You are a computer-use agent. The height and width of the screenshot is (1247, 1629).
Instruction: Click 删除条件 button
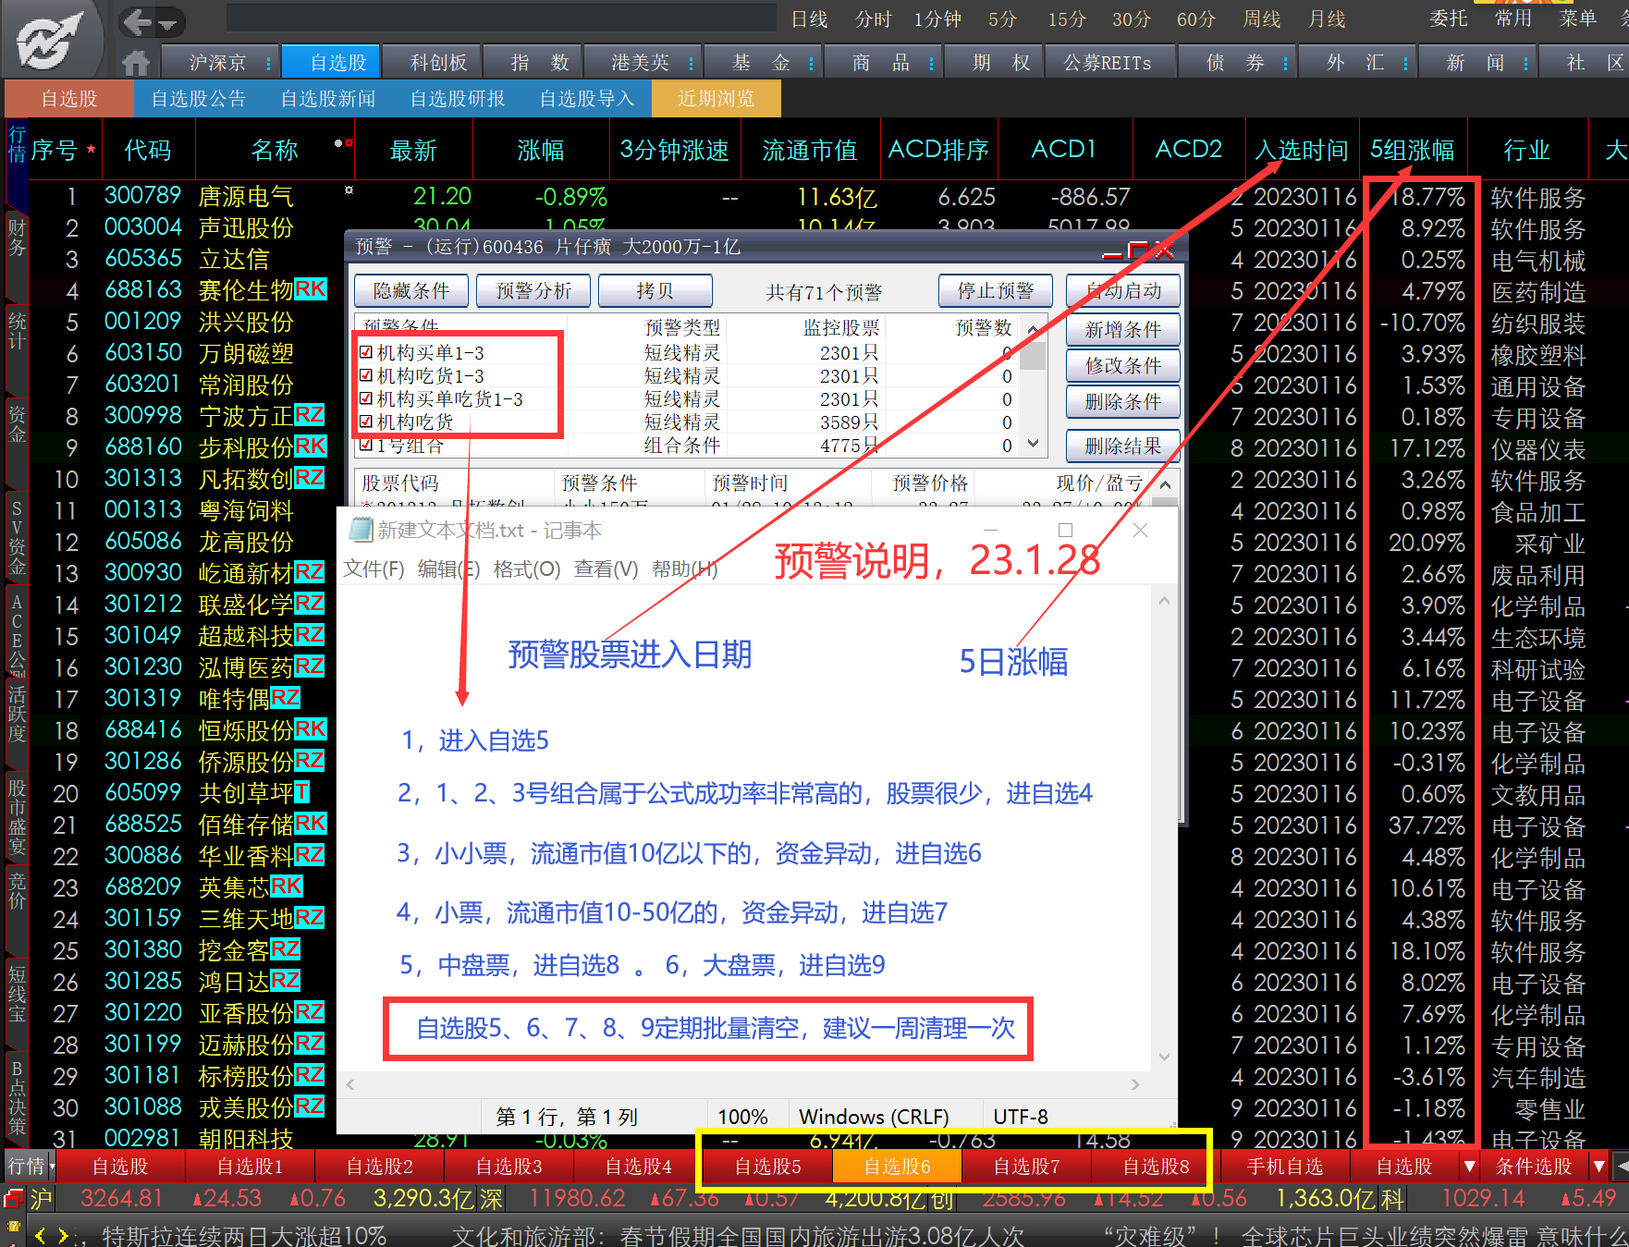(x=1123, y=402)
